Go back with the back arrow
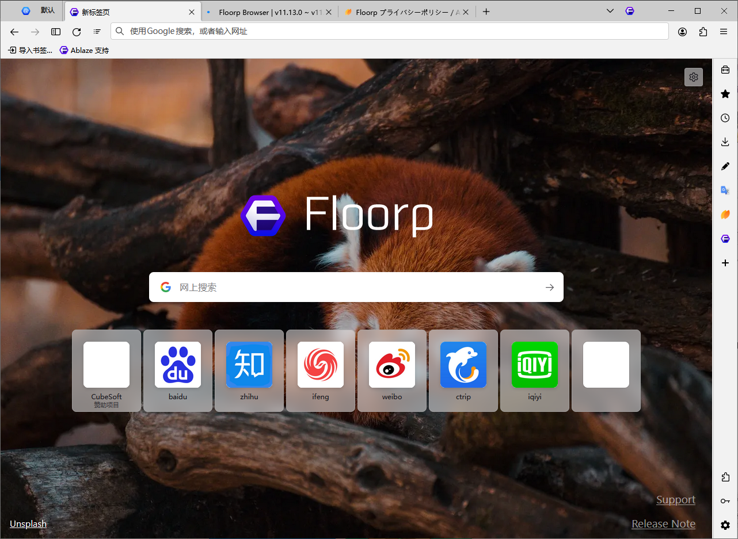The width and height of the screenshot is (738, 539). click(14, 32)
